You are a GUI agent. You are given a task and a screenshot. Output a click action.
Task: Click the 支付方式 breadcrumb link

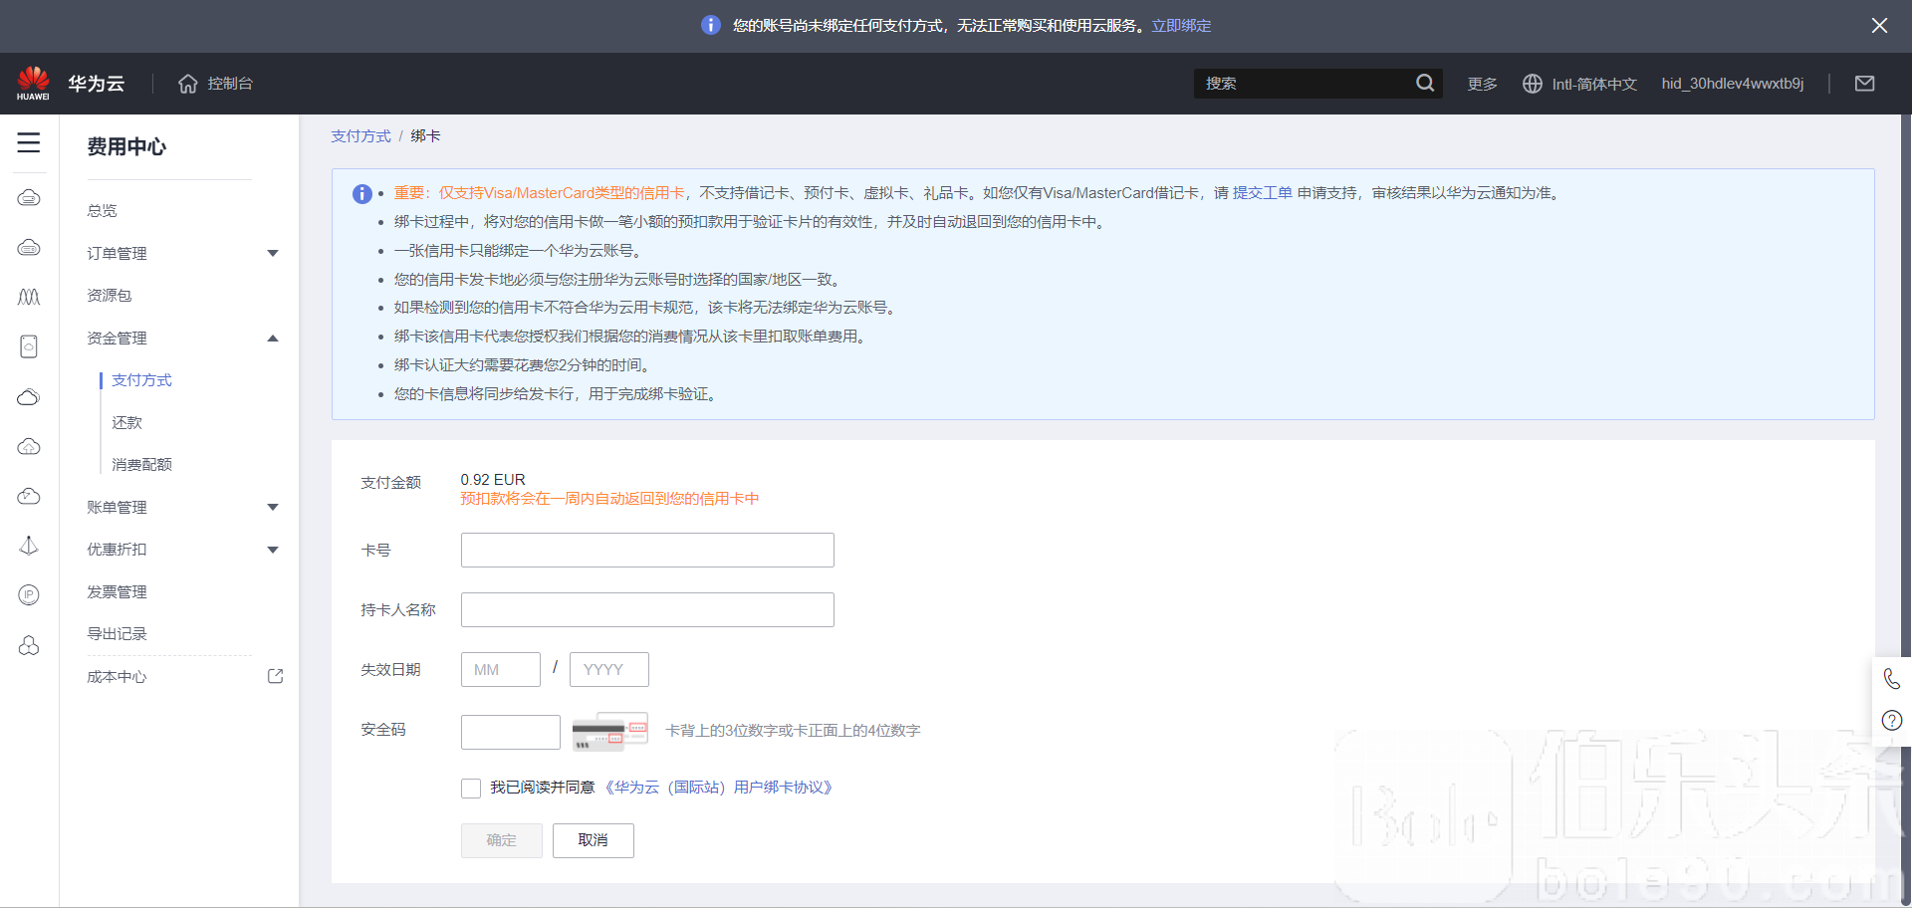pos(360,136)
